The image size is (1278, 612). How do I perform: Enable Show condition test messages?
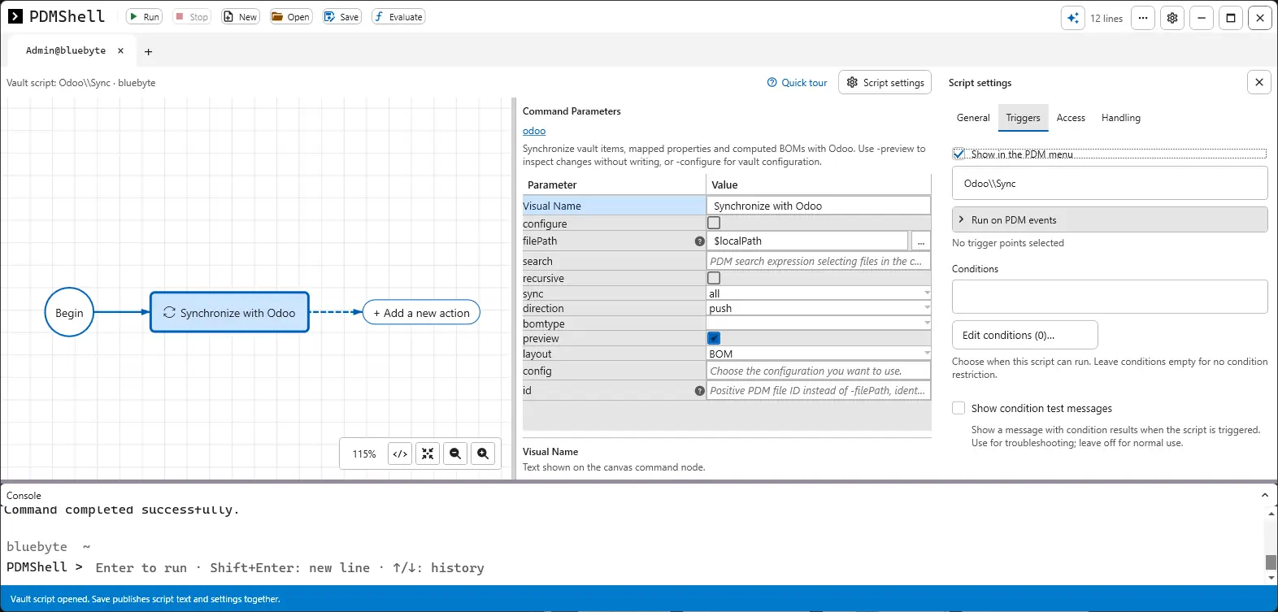click(x=959, y=408)
